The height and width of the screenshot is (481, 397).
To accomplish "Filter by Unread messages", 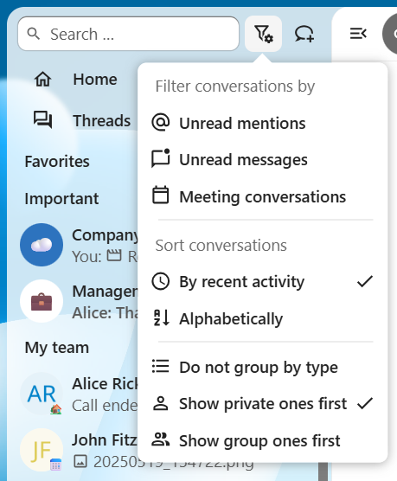I will pos(263,160).
